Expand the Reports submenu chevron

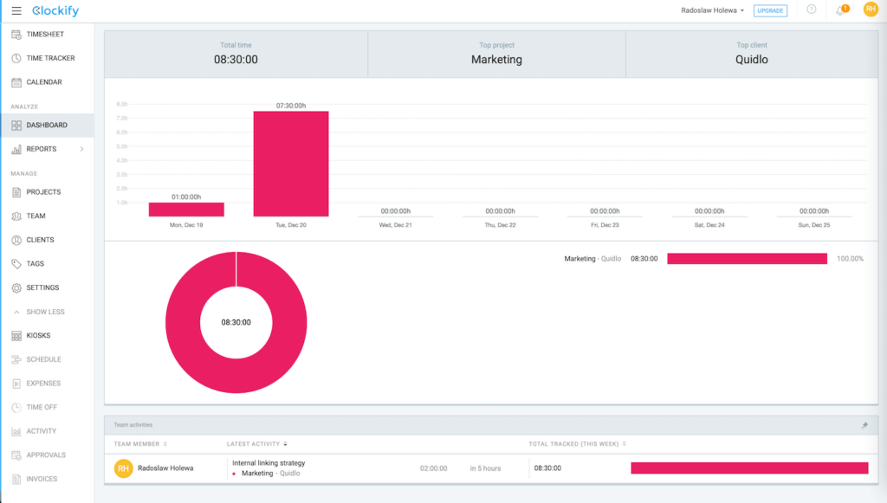pyautogui.click(x=82, y=149)
